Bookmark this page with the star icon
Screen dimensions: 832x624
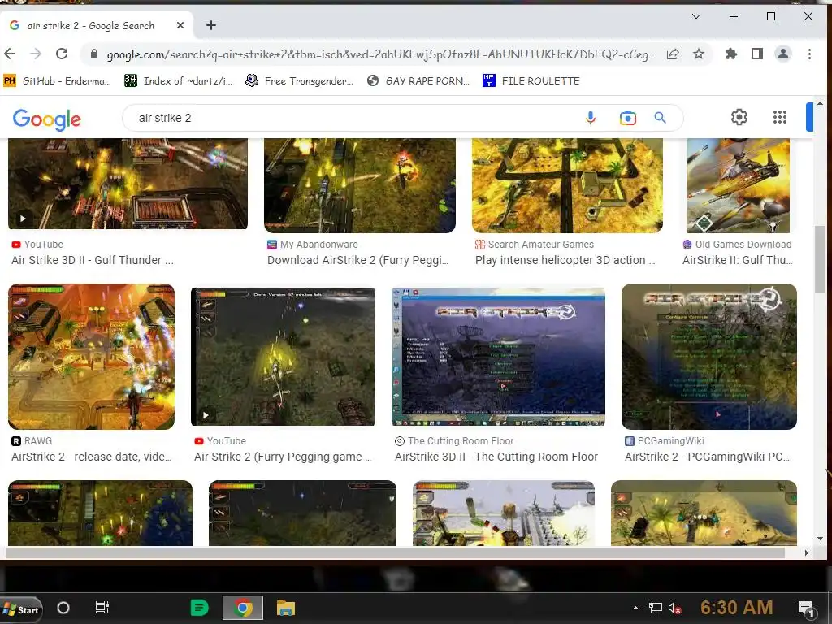click(699, 54)
